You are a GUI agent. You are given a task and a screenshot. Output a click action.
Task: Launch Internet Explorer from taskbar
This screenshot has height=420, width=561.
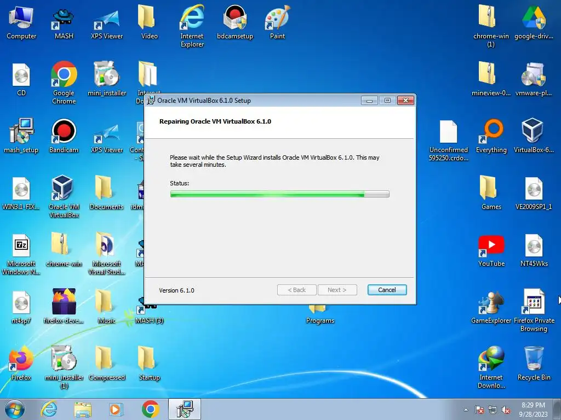pos(49,409)
